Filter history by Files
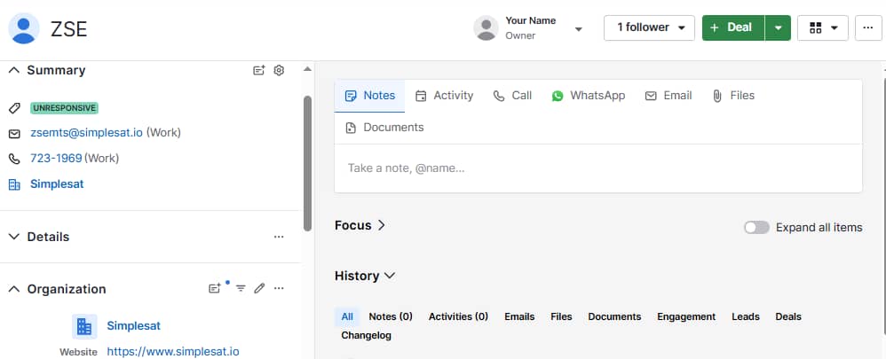Viewport: 886px width, 359px height. click(561, 316)
